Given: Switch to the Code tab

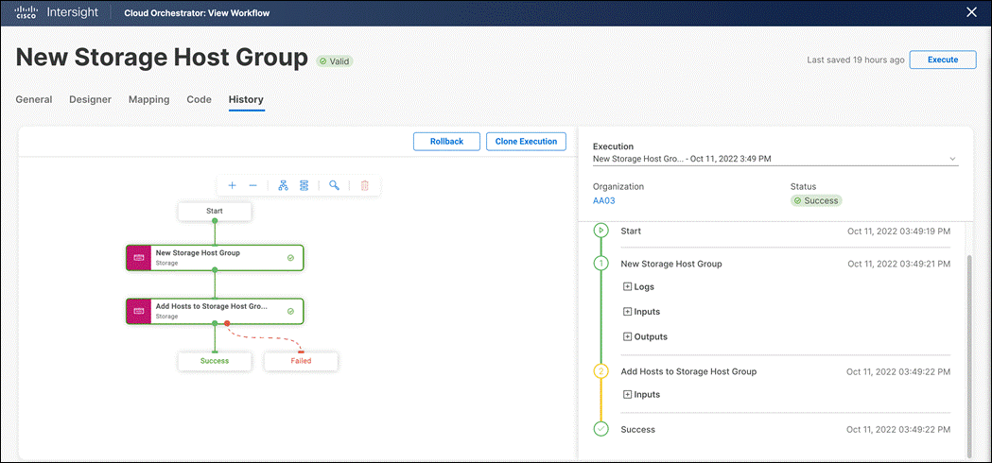Looking at the screenshot, I should tap(200, 99).
